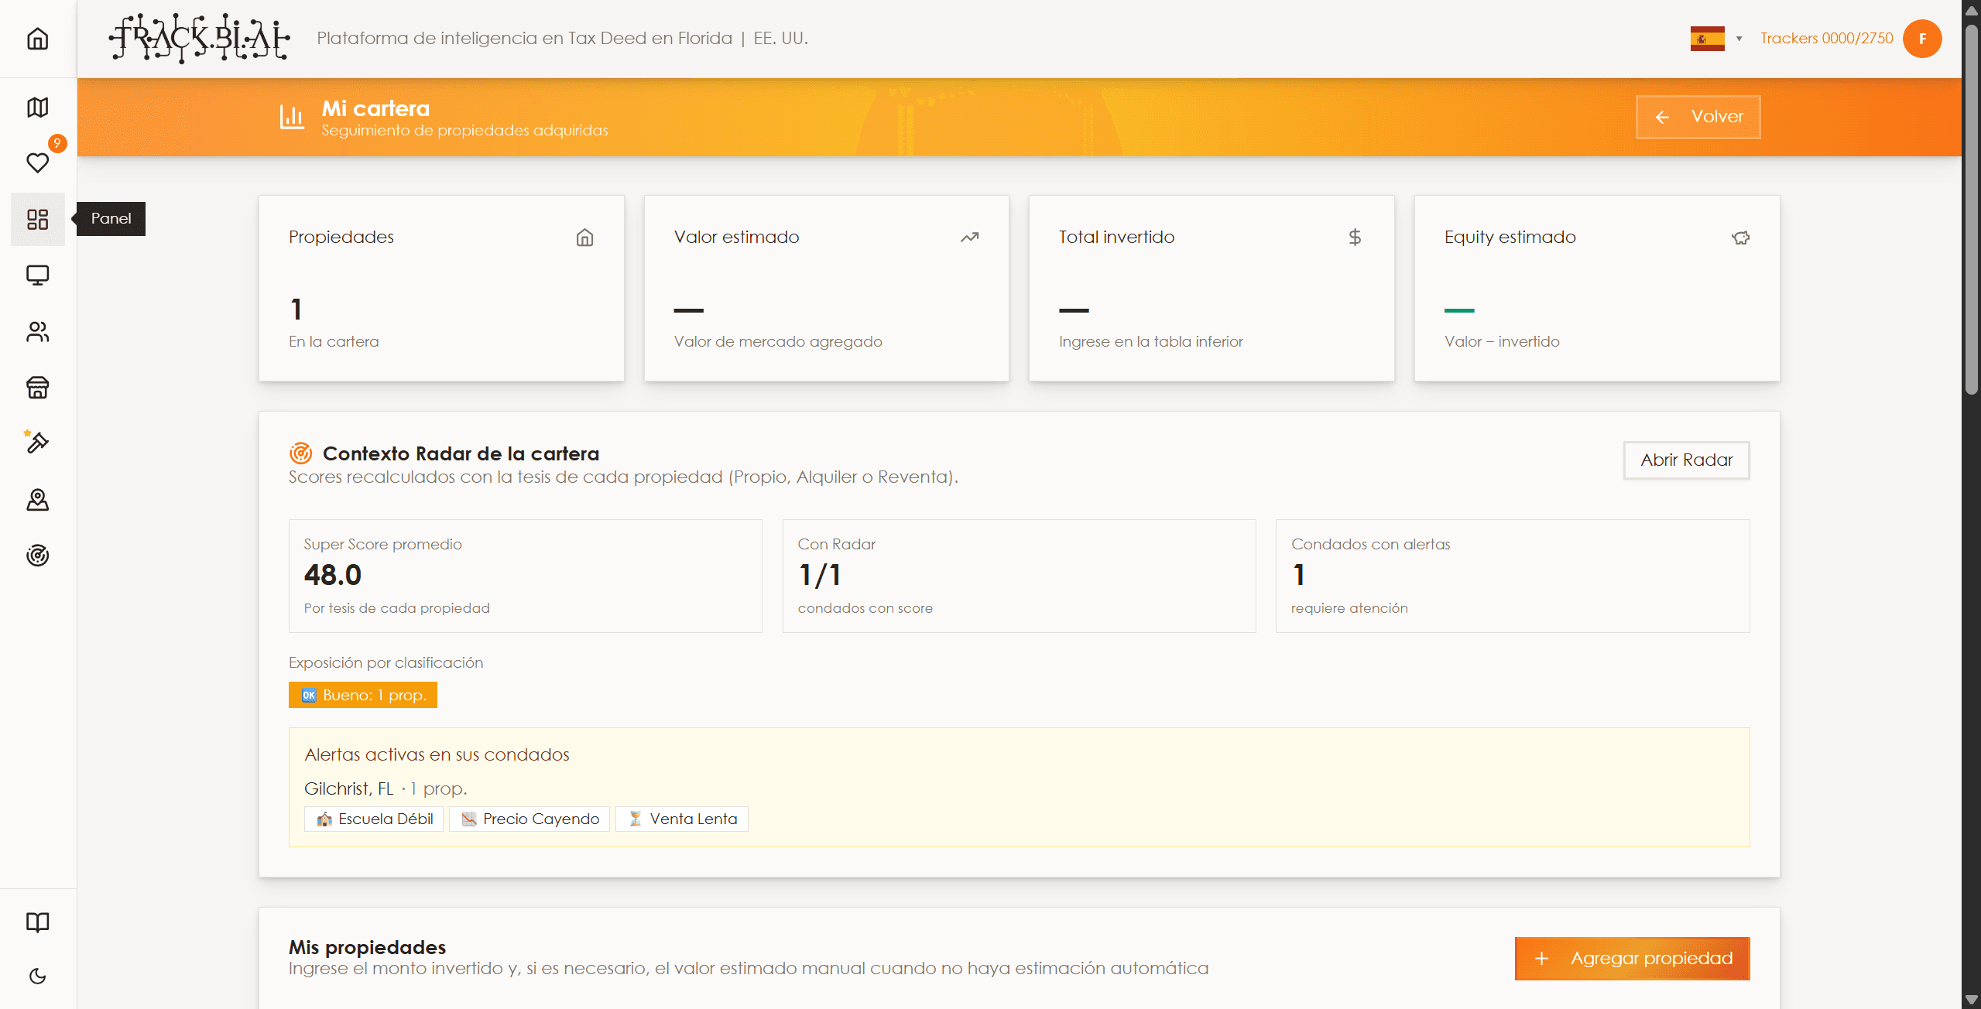Viewport: 1981px width, 1009px height.
Task: Open the language flag dropdown
Action: [x=1716, y=39]
